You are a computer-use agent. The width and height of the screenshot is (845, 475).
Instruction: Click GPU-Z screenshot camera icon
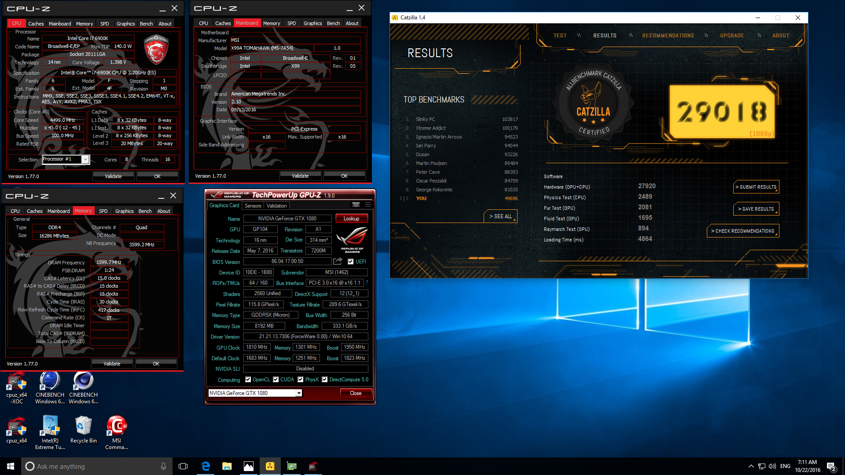pos(356,205)
